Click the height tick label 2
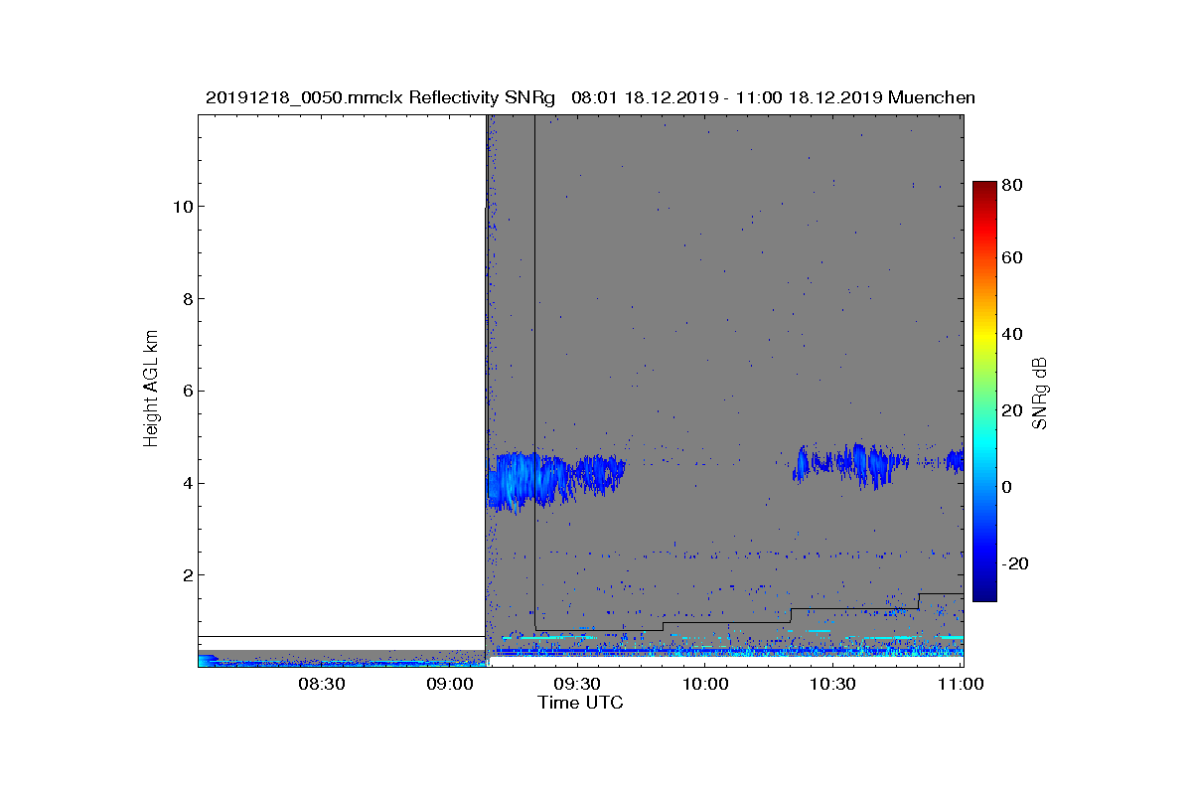 [186, 575]
